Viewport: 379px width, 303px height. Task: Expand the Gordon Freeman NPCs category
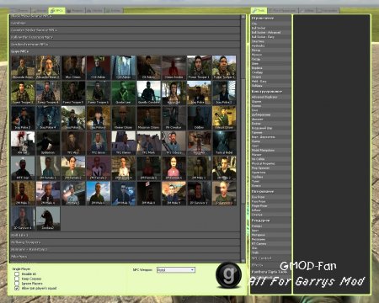(125, 45)
